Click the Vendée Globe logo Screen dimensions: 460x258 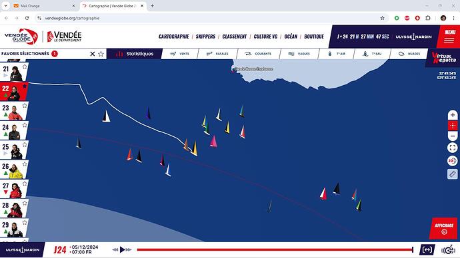[x=21, y=37]
